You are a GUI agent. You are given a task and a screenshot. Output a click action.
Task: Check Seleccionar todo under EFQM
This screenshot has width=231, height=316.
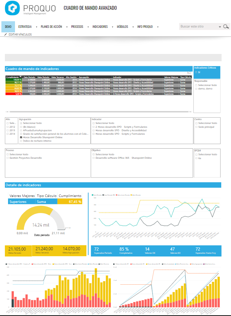[x=197, y=155]
